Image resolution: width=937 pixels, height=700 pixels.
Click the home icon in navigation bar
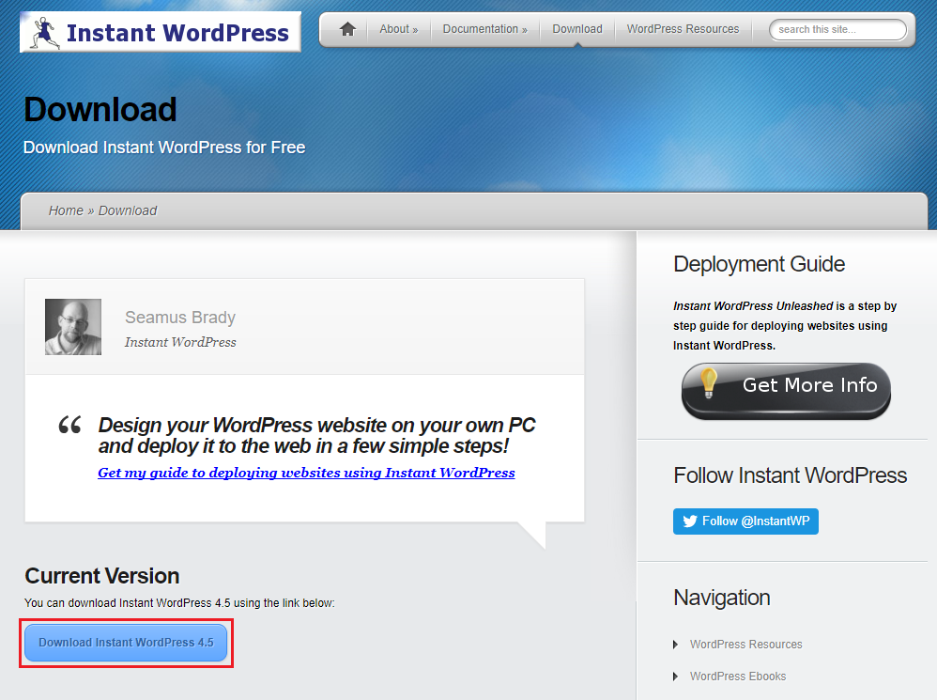(x=347, y=29)
